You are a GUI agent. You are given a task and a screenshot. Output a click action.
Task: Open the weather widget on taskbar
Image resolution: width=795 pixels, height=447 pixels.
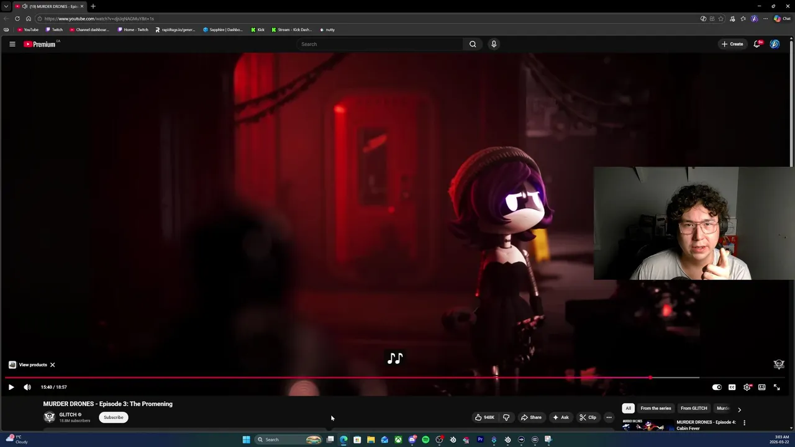click(x=16, y=440)
